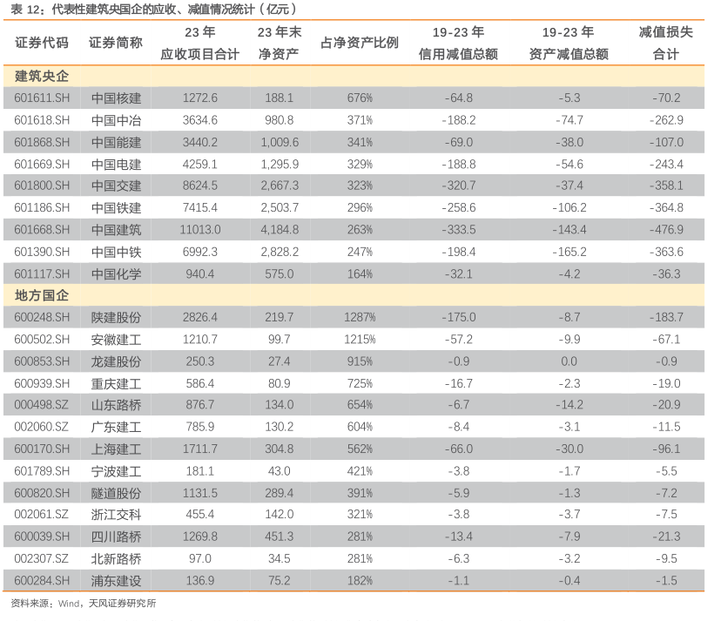Screen dimensions: 721x621
Task: Select stock code 601611.SH
Action: (42, 98)
